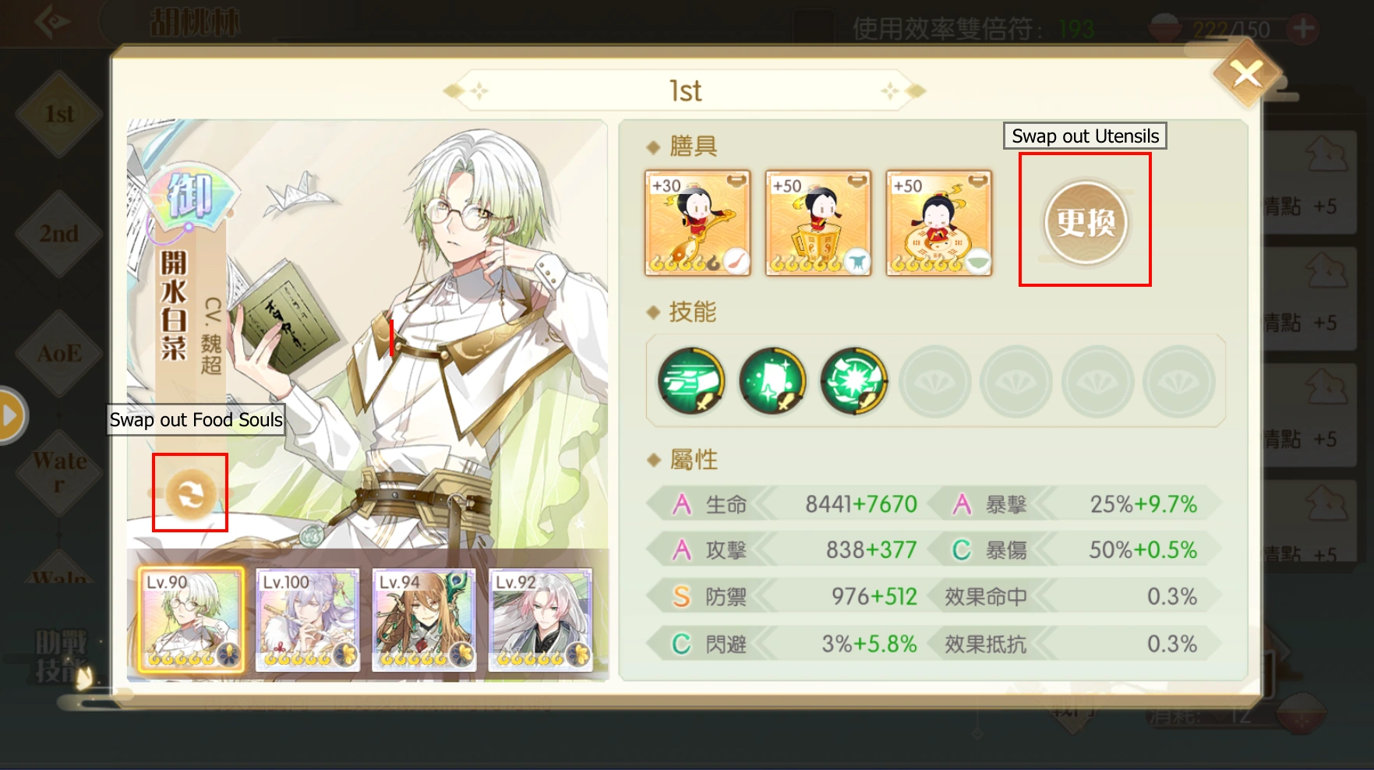Open the 1st team diamond tab

tap(59, 114)
